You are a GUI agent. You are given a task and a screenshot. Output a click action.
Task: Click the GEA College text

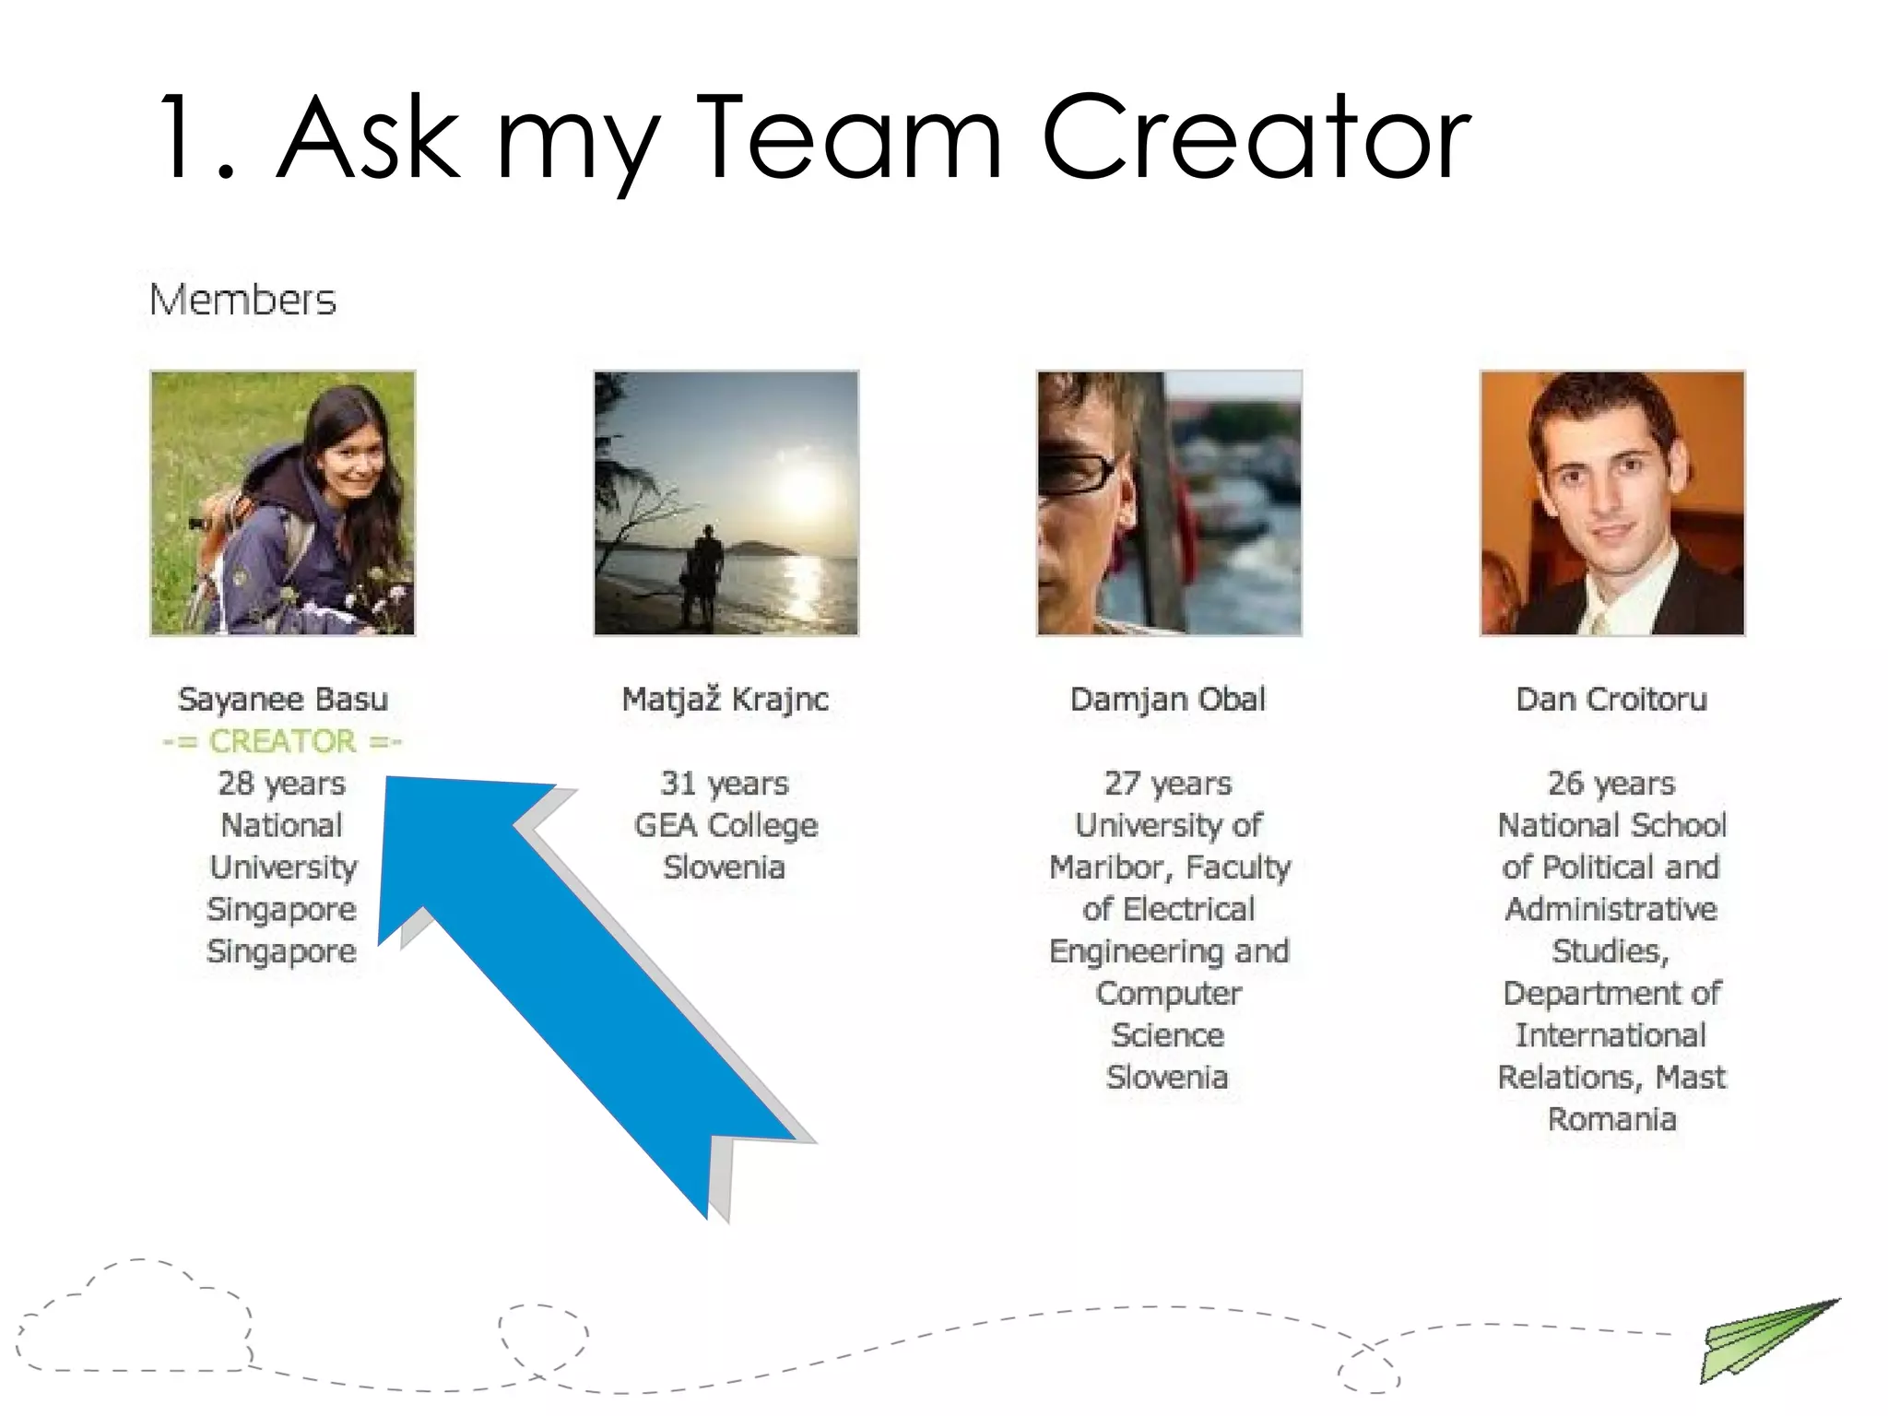726,825
